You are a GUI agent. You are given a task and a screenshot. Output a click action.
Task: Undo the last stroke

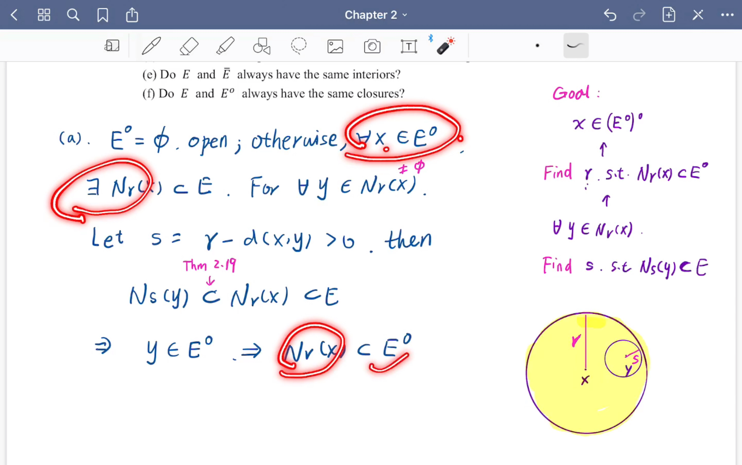tap(610, 15)
